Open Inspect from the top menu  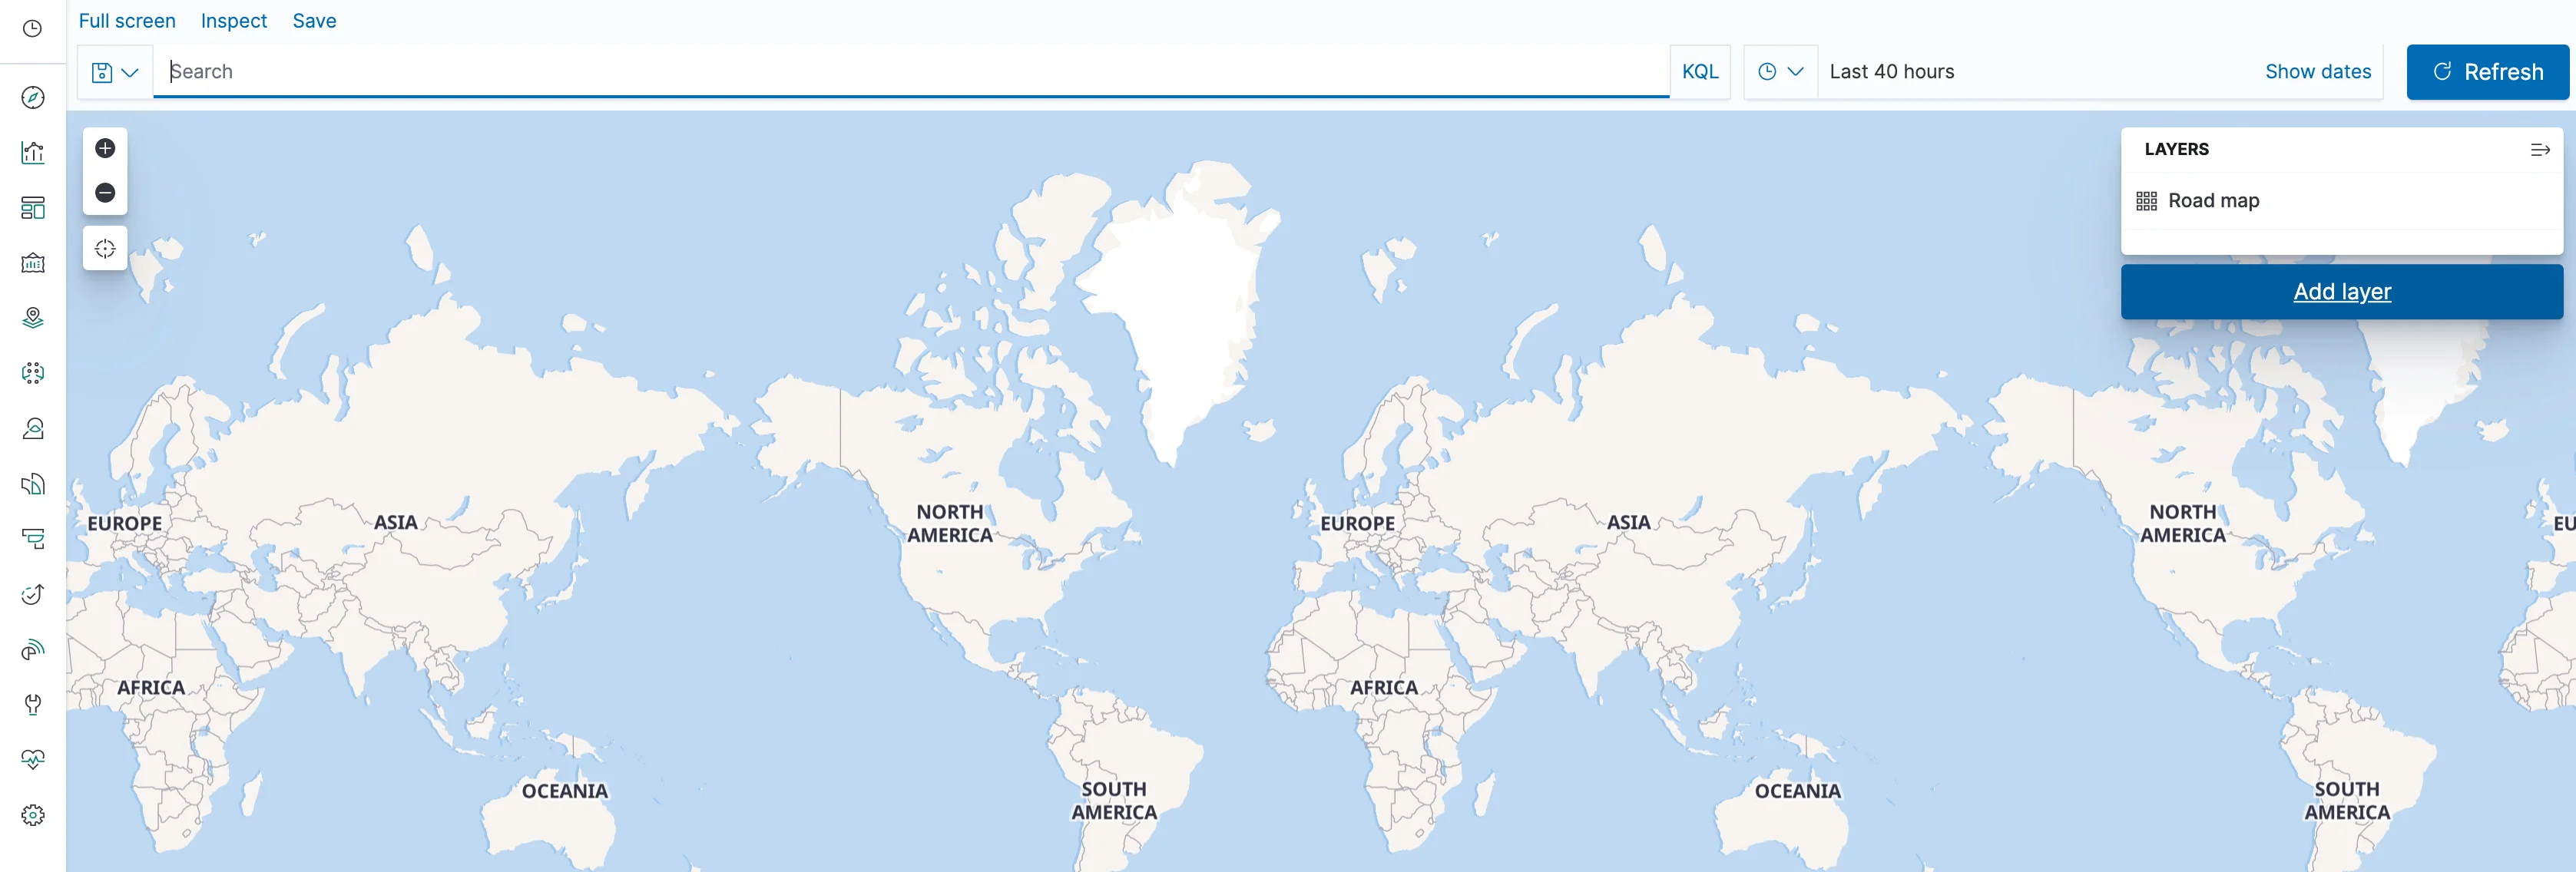[x=233, y=21]
